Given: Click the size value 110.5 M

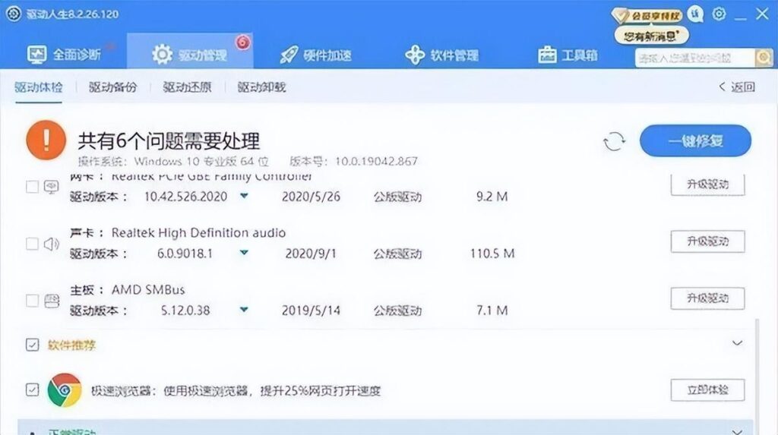Looking at the screenshot, I should [492, 254].
